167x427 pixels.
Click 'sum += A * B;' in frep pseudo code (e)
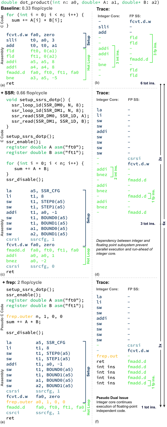click(24, 322)
